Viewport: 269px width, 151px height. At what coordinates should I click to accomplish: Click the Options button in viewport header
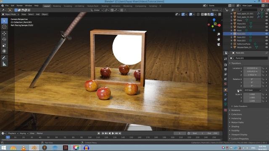tap(216, 10)
